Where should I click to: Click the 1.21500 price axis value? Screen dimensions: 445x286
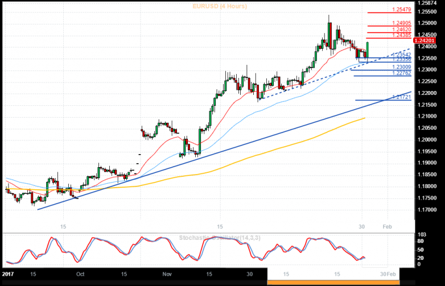coord(427,105)
